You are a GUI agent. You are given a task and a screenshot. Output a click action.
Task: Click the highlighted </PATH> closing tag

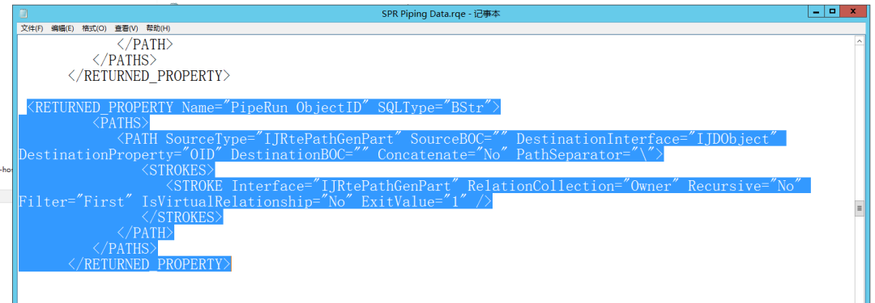[x=145, y=234]
